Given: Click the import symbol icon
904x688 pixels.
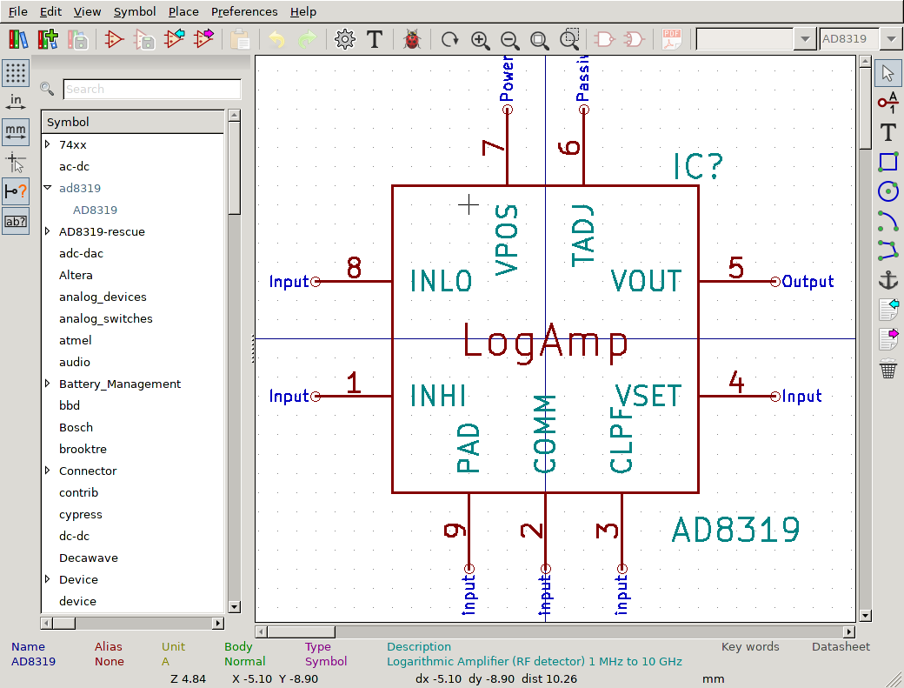Looking at the screenshot, I should pyautogui.click(x=174, y=39).
